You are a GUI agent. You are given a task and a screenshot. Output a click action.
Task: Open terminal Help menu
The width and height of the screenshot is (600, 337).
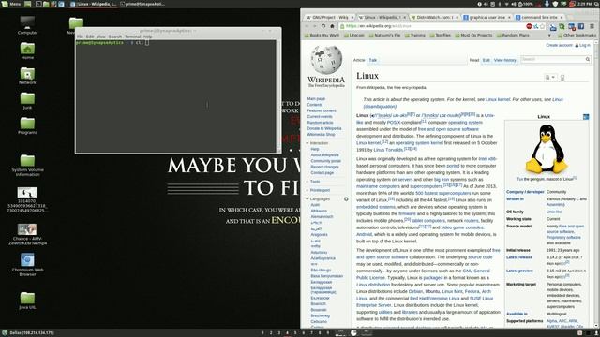click(148, 37)
